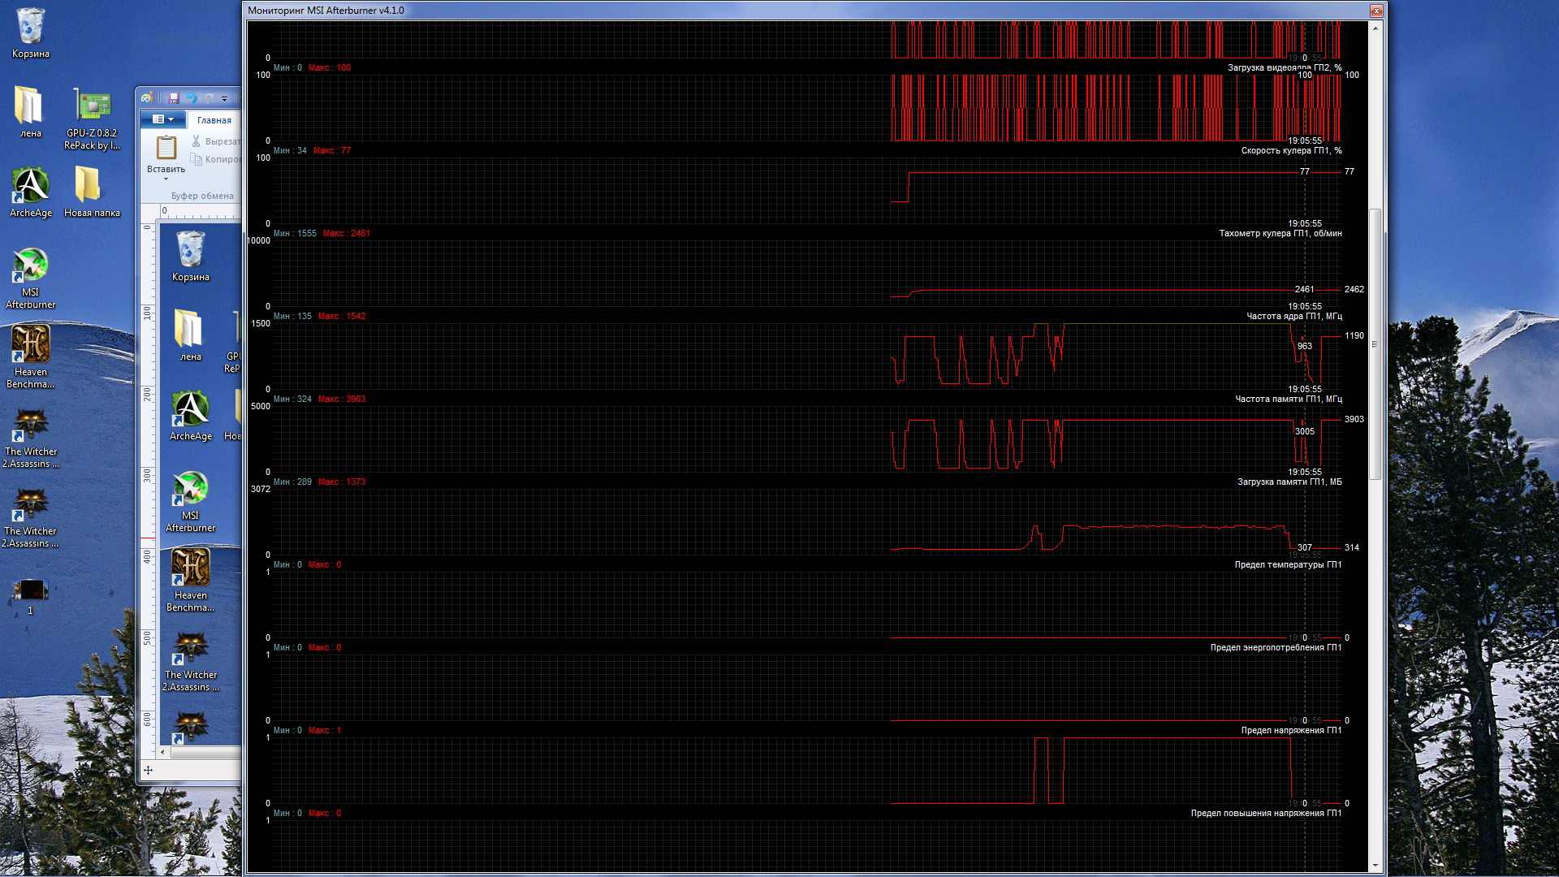The width and height of the screenshot is (1559, 877).
Task: Click the Вставить clipboard icon
Action: [x=166, y=148]
